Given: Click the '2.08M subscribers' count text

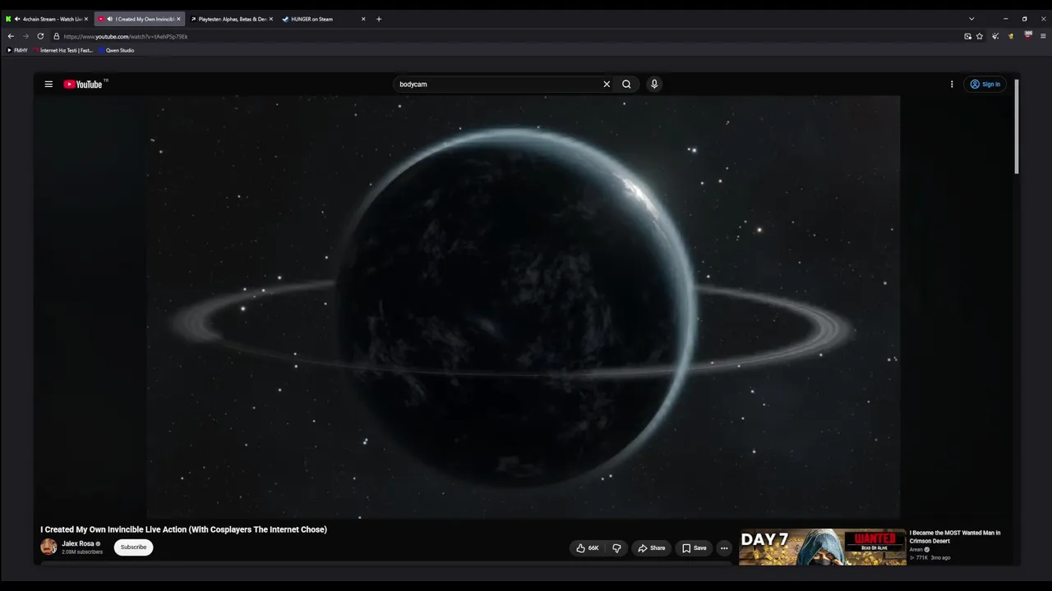Looking at the screenshot, I should click(82, 552).
